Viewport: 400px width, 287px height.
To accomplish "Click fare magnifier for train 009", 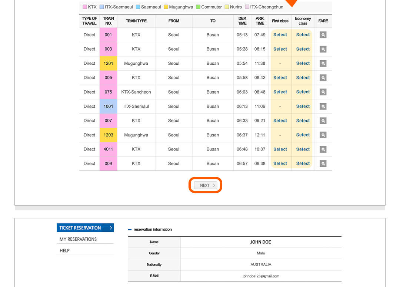I will coord(323,163).
